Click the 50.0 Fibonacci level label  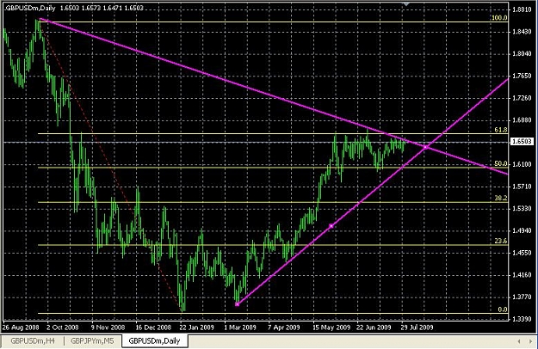[501, 163]
